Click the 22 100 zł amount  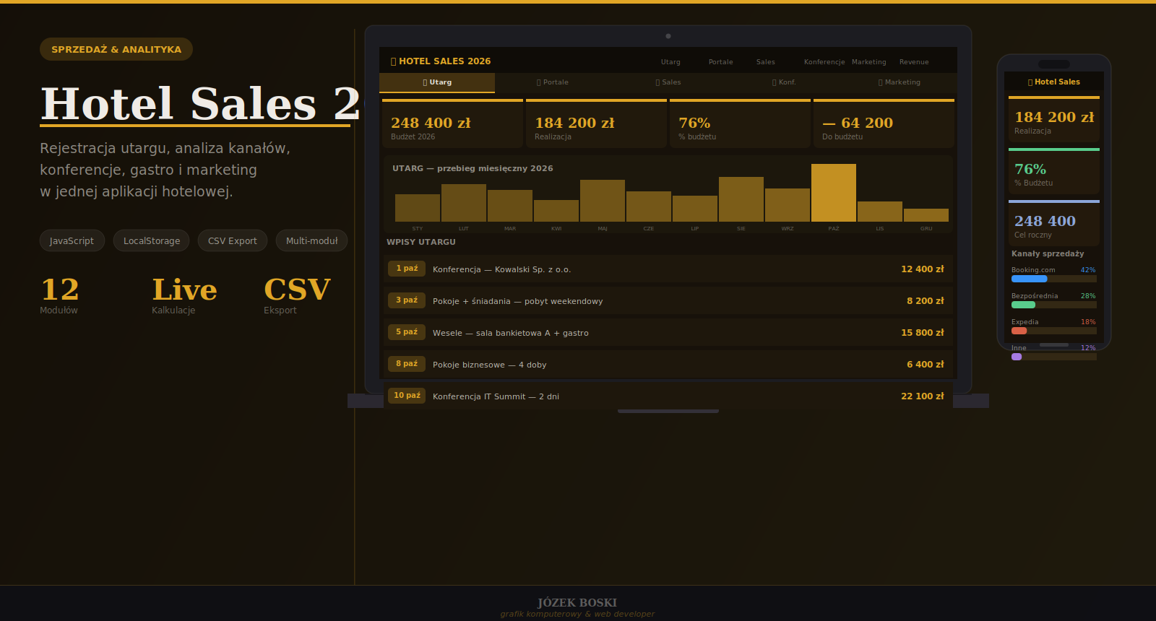point(923,396)
